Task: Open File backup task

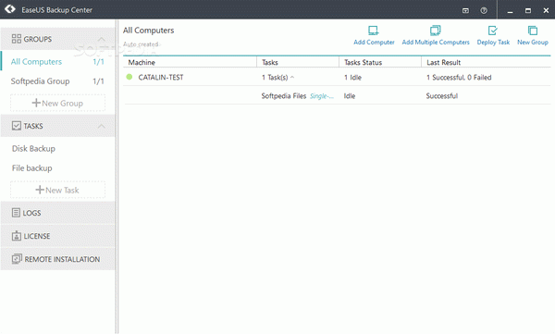Action: click(x=31, y=168)
